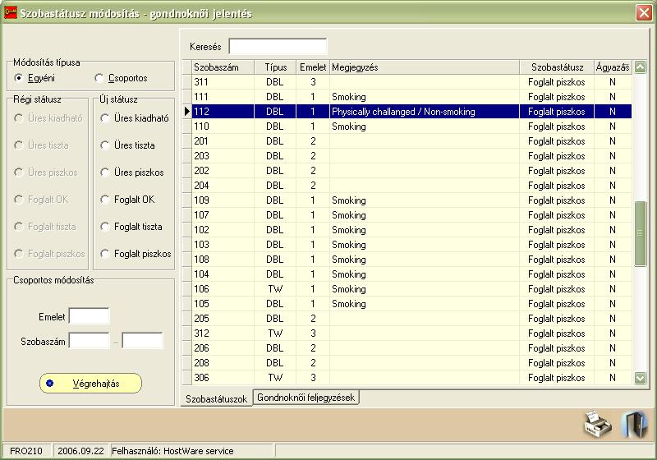Image resolution: width=657 pixels, height=460 pixels.
Task: Select room 104 row
Action: click(411, 274)
